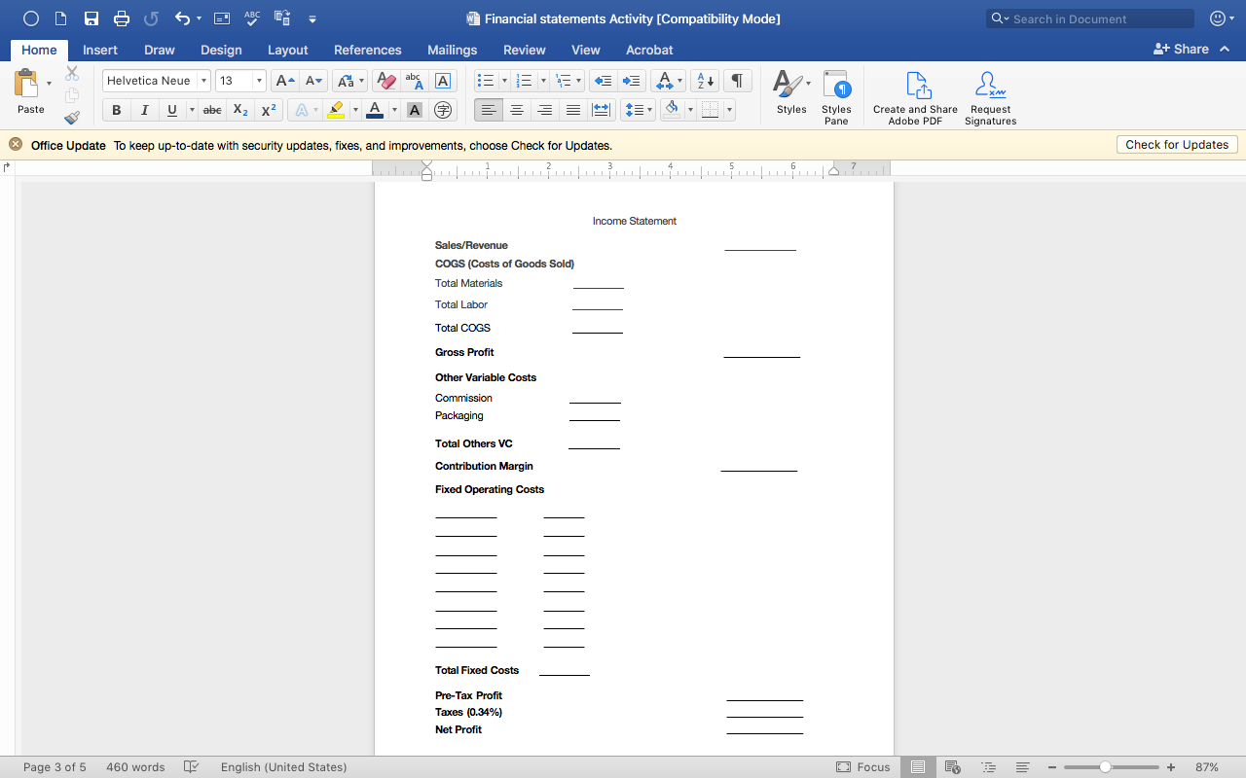Image resolution: width=1246 pixels, height=778 pixels.
Task: Click the Share button
Action: tap(1181, 49)
